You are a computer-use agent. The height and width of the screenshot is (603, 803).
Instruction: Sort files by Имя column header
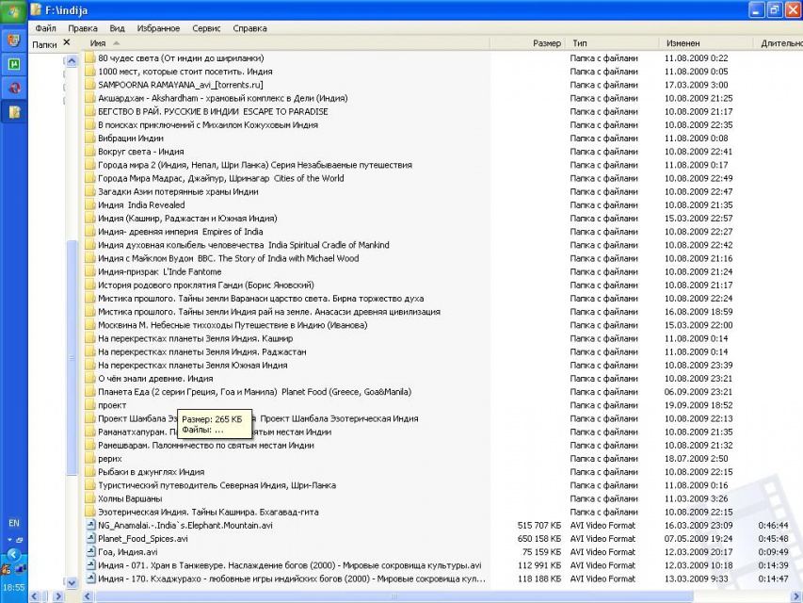[98, 43]
